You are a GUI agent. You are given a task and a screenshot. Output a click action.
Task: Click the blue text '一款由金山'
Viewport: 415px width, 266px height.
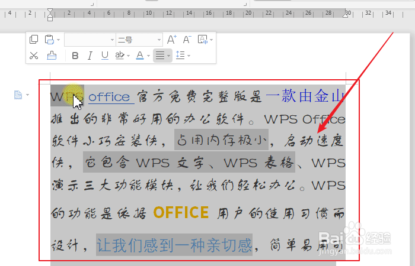(x=305, y=96)
